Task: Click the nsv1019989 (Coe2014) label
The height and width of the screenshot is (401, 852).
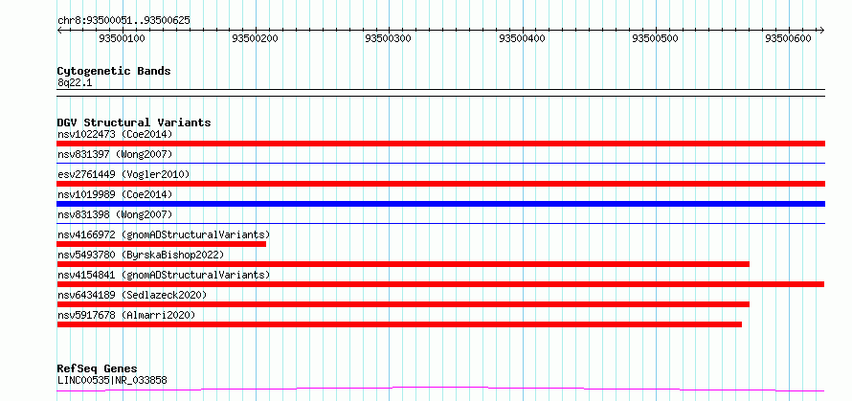Action: click(x=115, y=194)
